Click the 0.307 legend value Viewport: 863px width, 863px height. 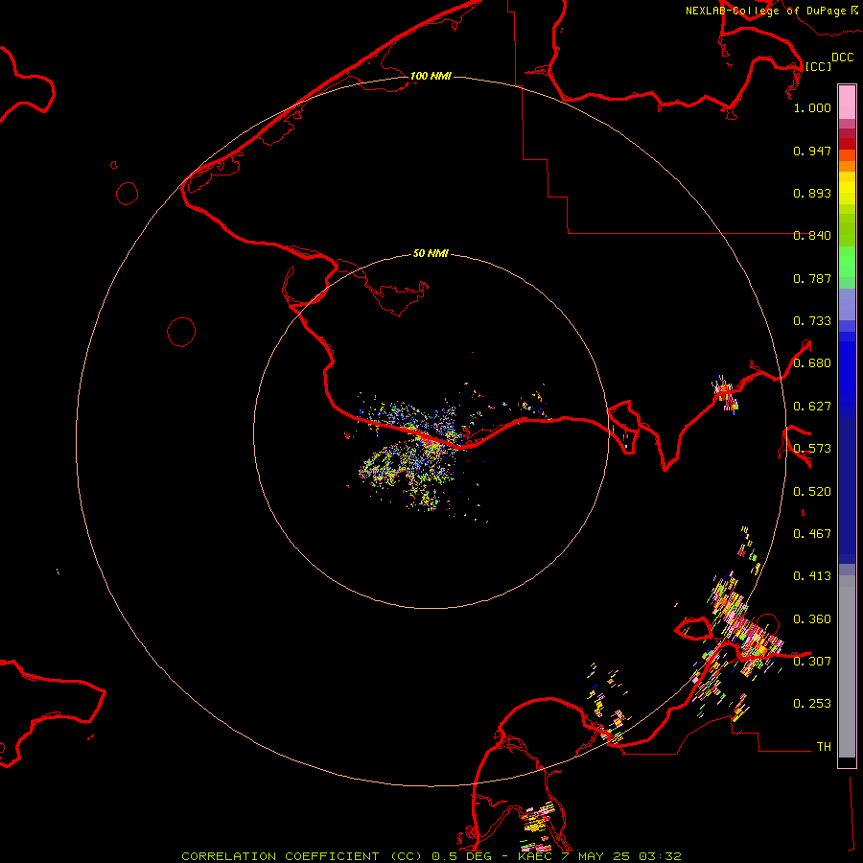[812, 662]
